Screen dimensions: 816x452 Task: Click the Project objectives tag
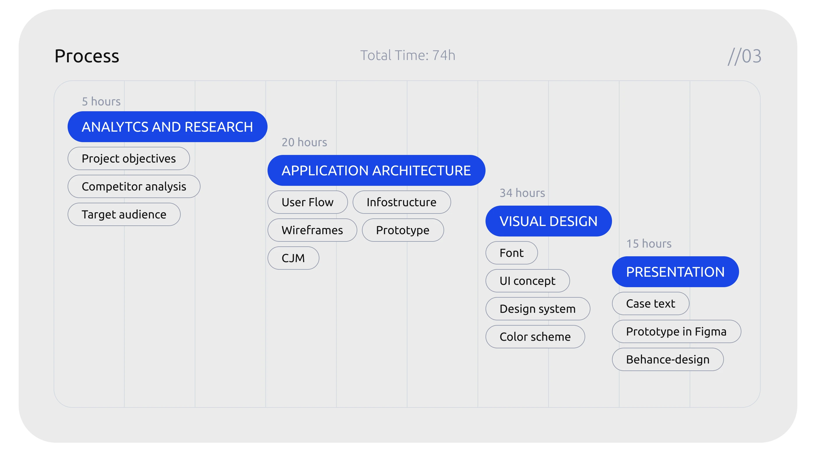(x=129, y=158)
